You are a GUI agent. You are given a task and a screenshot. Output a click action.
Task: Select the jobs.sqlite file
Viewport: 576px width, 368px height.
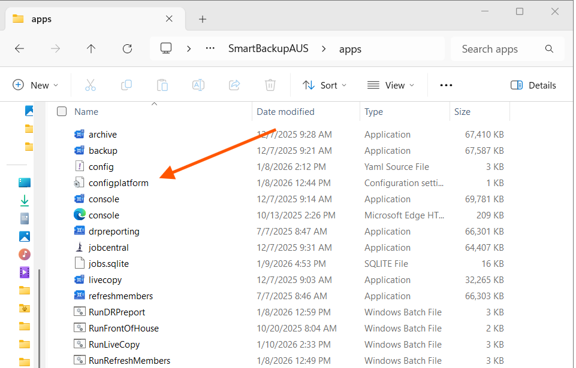click(108, 263)
